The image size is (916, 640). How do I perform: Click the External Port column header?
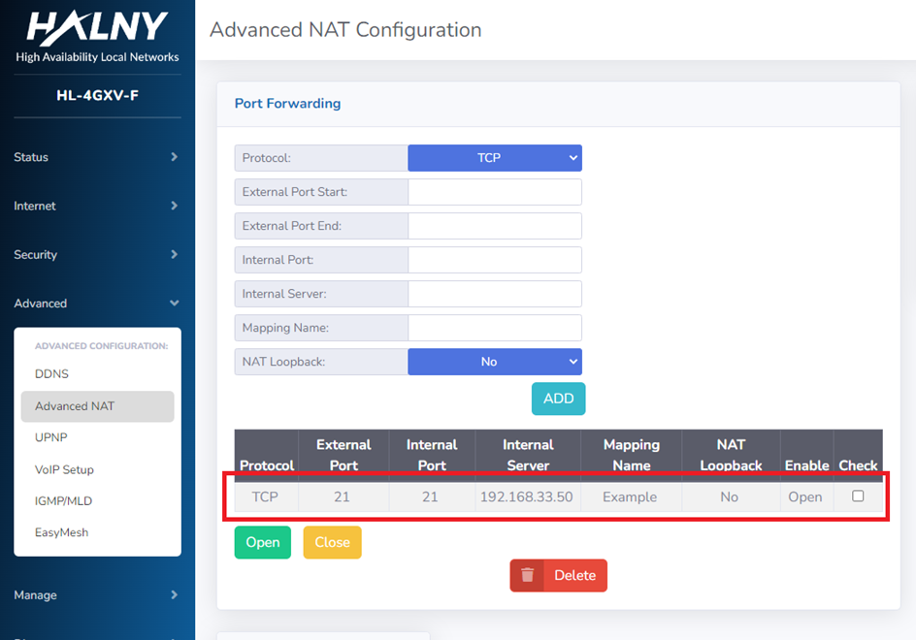(x=343, y=455)
